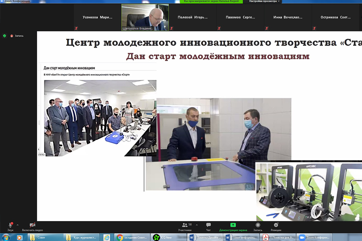Select the Усенкова Мария participant tile
Viewport: 362px width, 241px height.
97,17
